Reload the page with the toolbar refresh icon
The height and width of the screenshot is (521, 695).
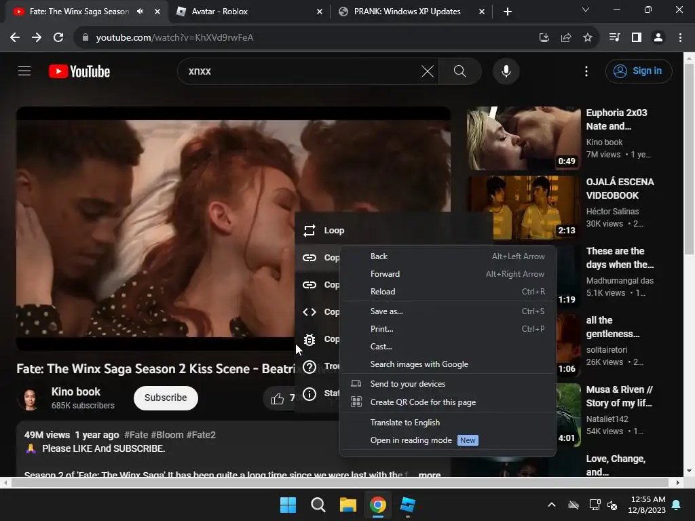(x=58, y=38)
